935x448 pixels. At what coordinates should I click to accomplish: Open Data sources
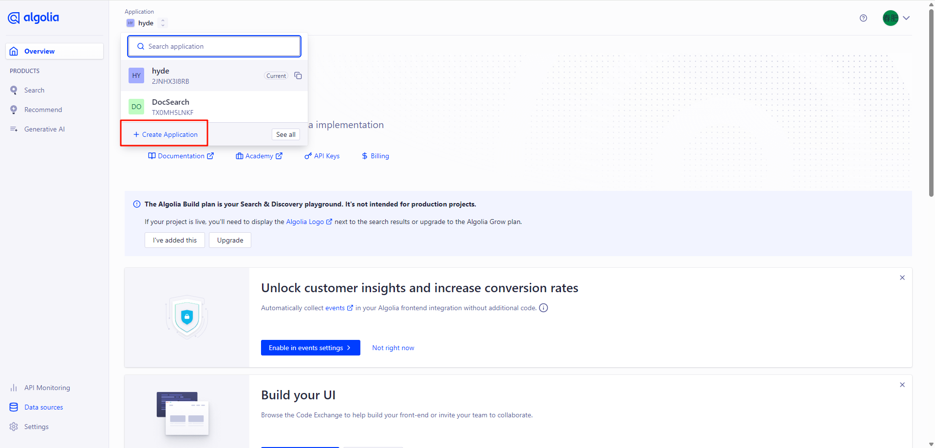pyautogui.click(x=43, y=407)
